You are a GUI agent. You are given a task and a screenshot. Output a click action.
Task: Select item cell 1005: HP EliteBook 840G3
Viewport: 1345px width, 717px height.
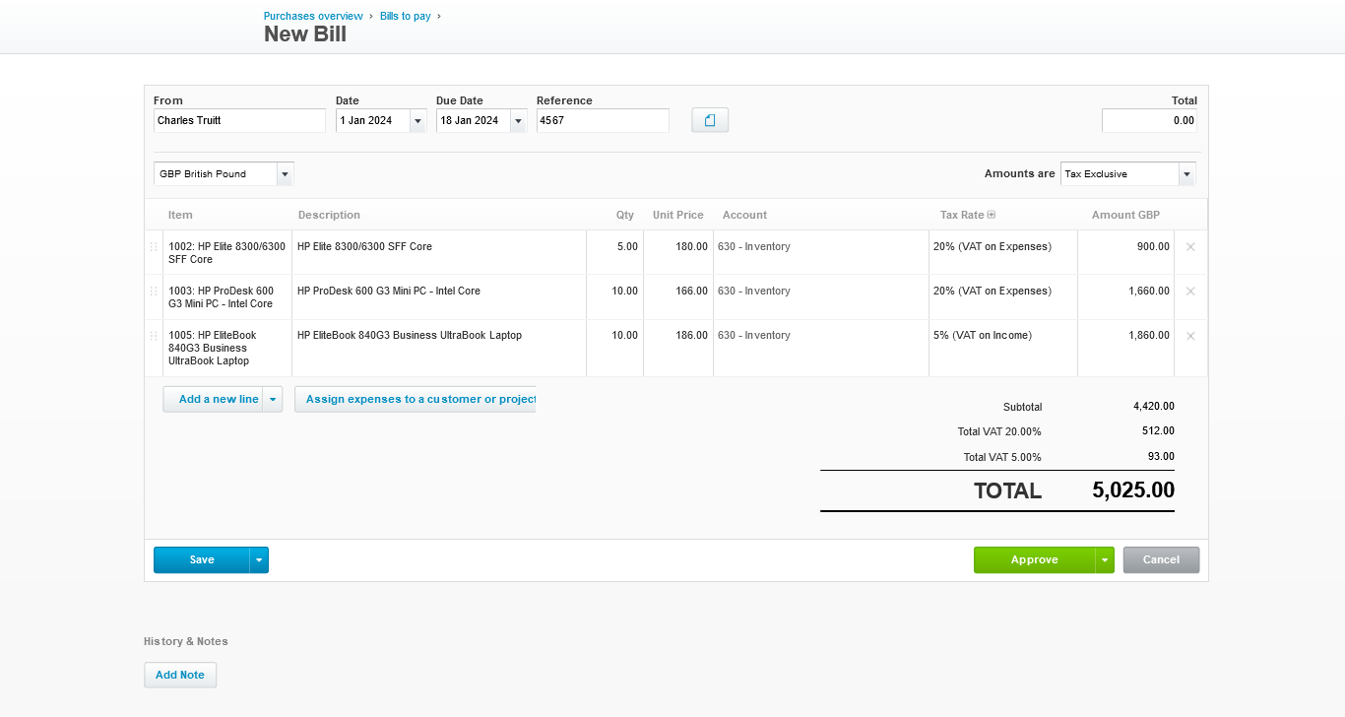[x=227, y=348]
